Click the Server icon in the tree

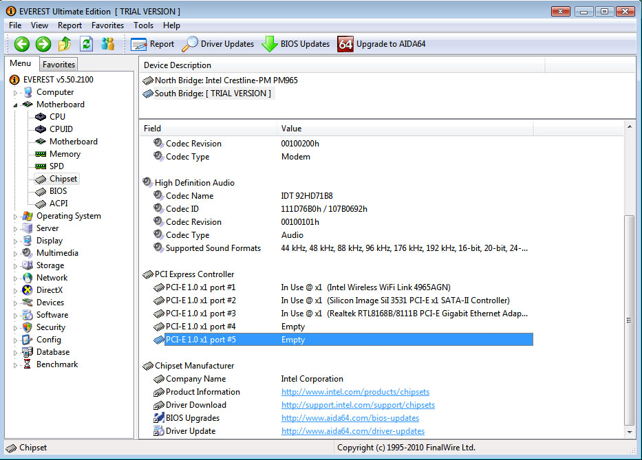[x=28, y=228]
